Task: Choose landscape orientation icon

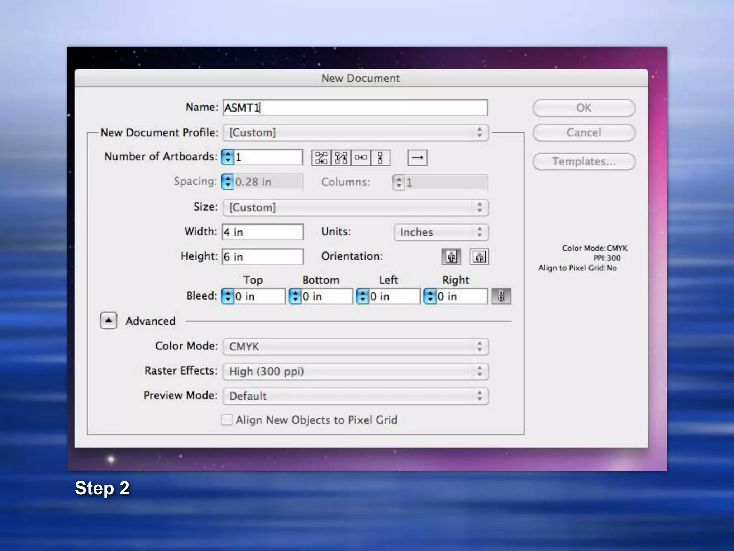Action: click(479, 257)
